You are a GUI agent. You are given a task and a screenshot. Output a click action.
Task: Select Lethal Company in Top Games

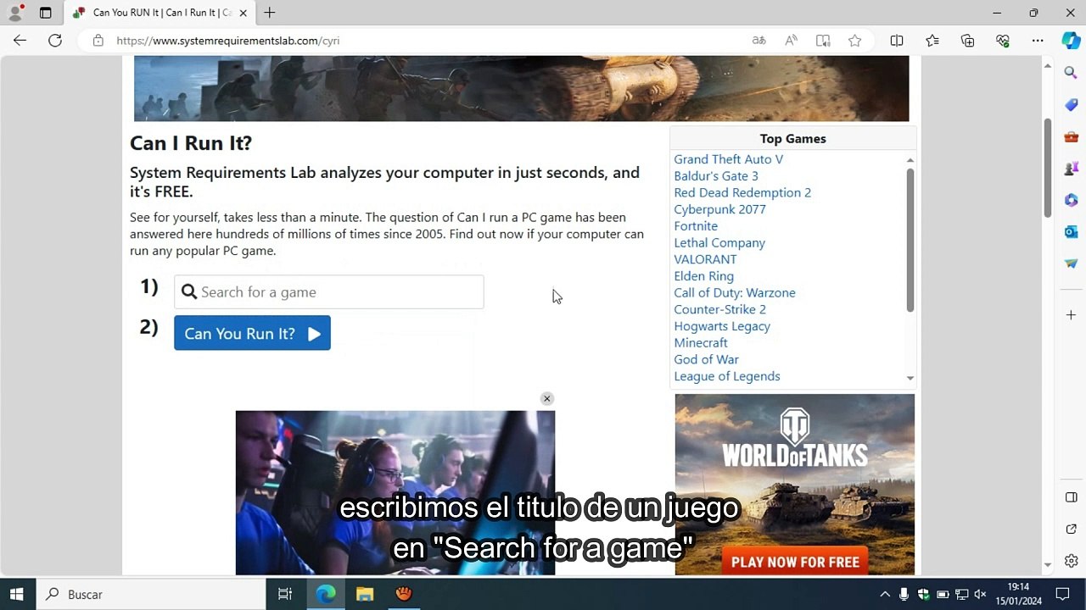(x=719, y=243)
